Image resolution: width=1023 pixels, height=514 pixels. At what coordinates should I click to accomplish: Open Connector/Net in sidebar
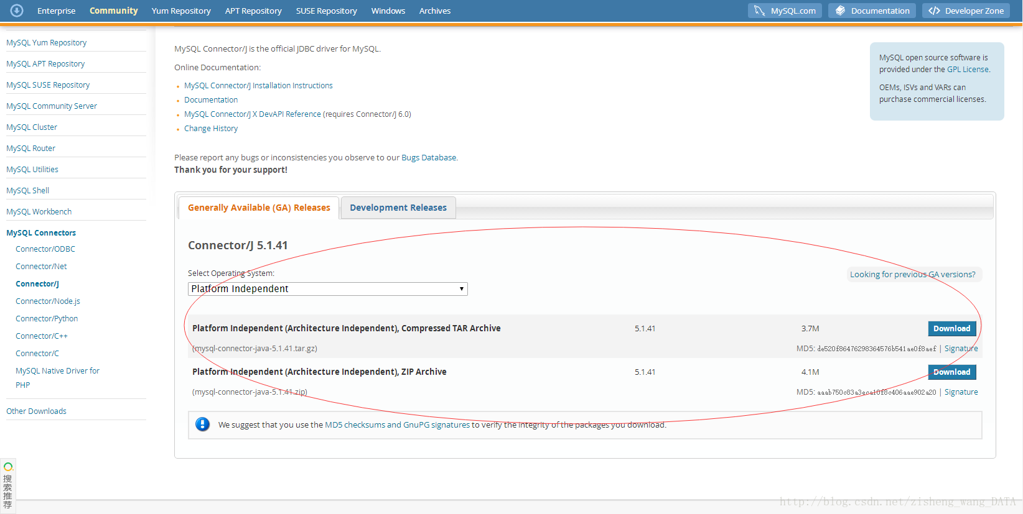click(x=41, y=267)
